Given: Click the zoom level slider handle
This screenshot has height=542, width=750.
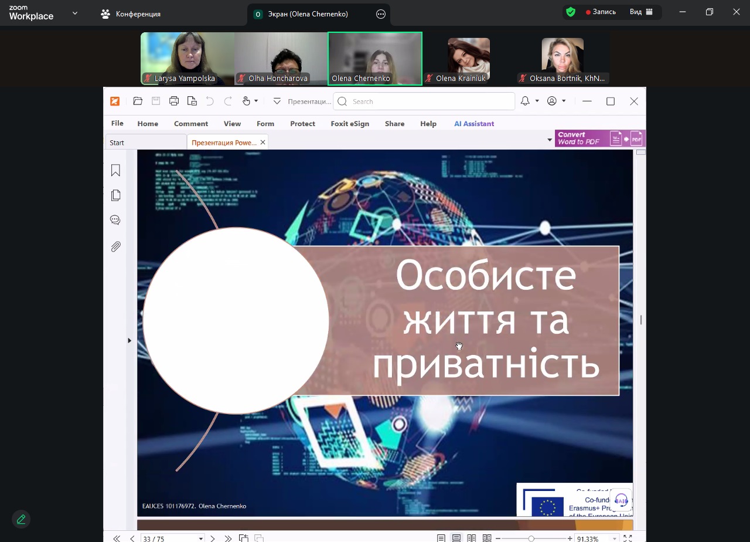Looking at the screenshot, I should (531, 538).
